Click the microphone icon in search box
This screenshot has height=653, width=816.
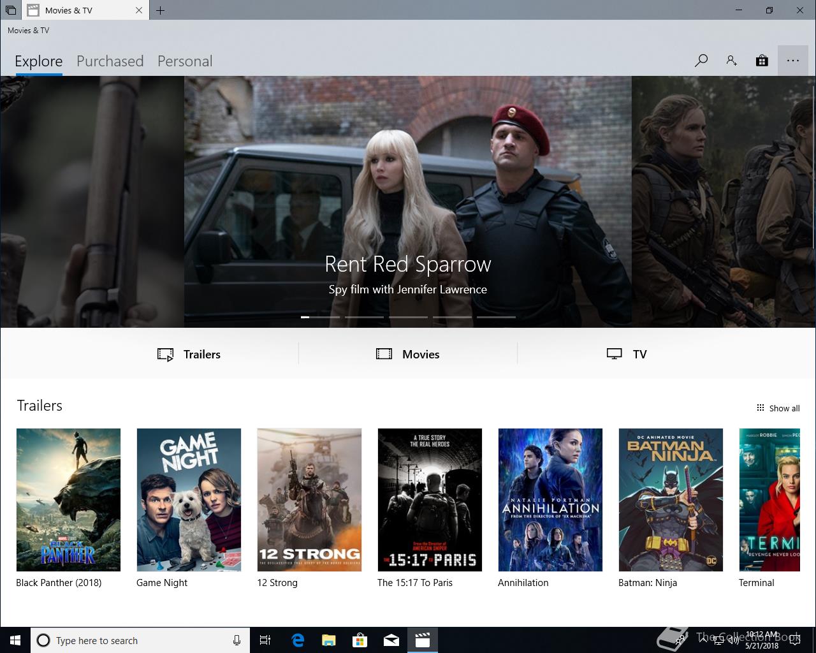[237, 640]
